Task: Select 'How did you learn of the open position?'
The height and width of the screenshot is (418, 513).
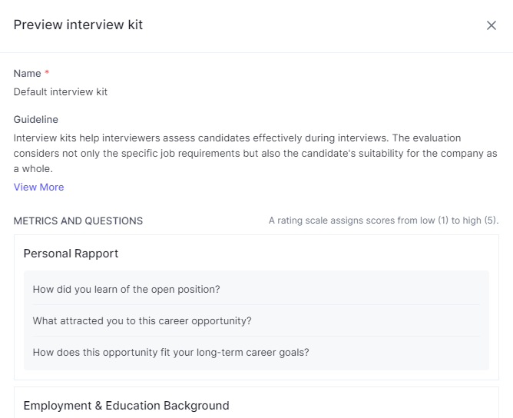Action: click(x=127, y=290)
